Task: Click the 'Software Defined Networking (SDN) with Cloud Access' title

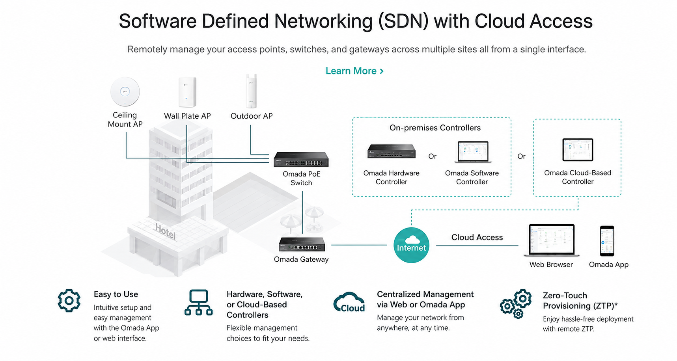Action: pos(356,21)
